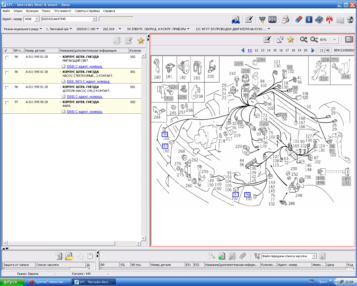Click the full screen view icon
The width and height of the screenshot is (357, 286).
[272, 20]
